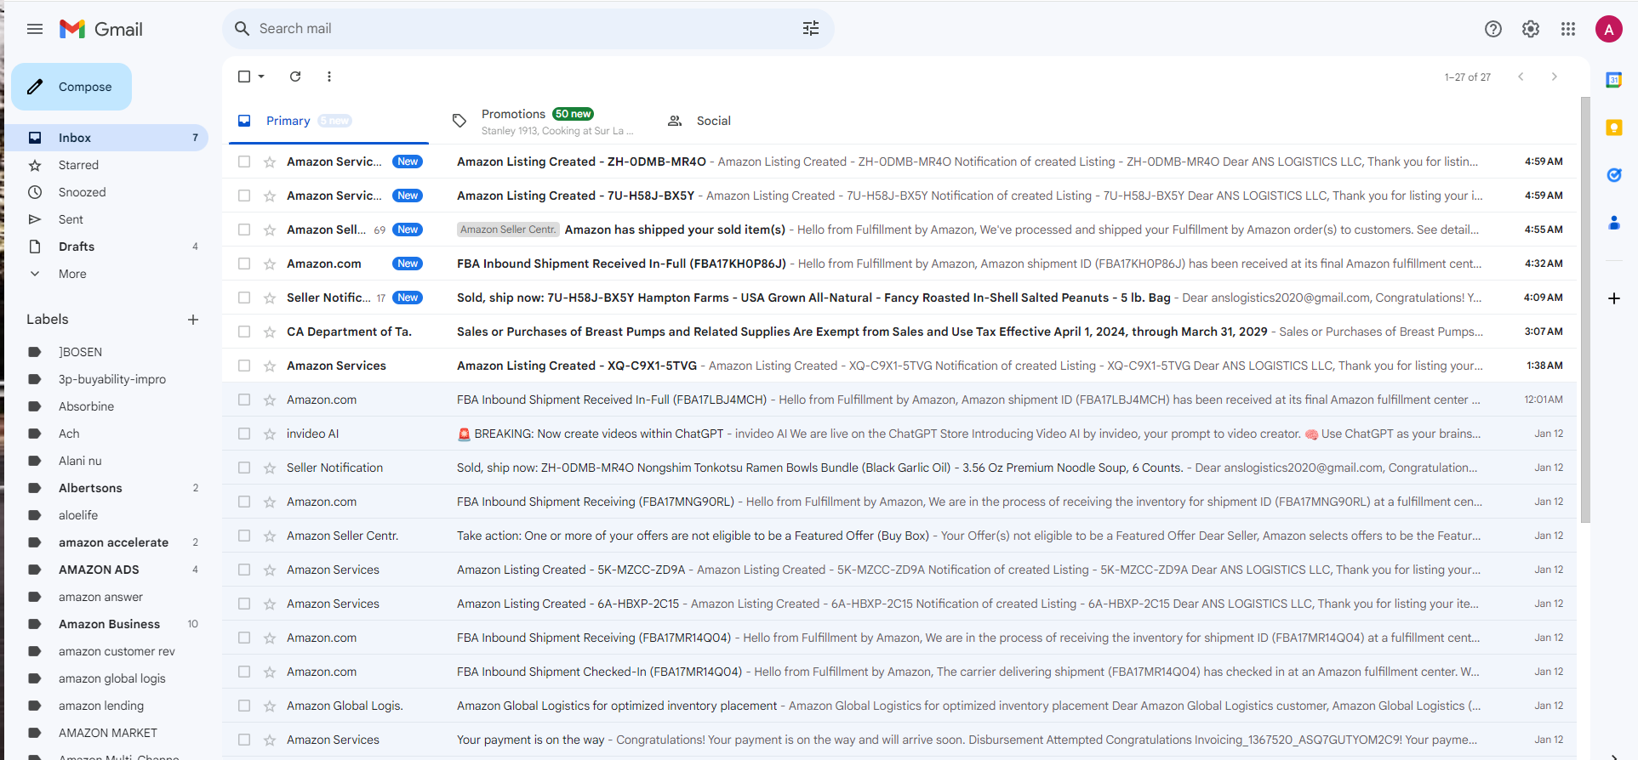The height and width of the screenshot is (760, 1638).
Task: Tick checkbox for Your payment is on the way
Action: pyautogui.click(x=244, y=740)
